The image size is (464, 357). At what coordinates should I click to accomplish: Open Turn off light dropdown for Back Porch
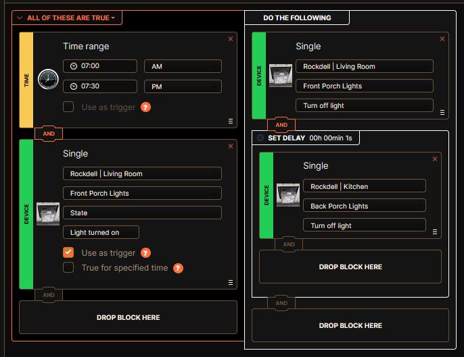pos(365,225)
